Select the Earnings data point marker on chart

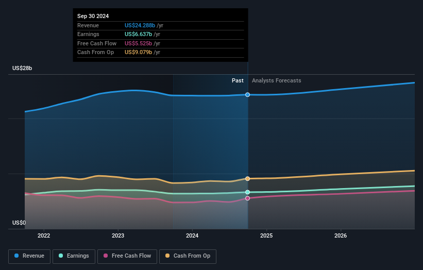point(247,192)
